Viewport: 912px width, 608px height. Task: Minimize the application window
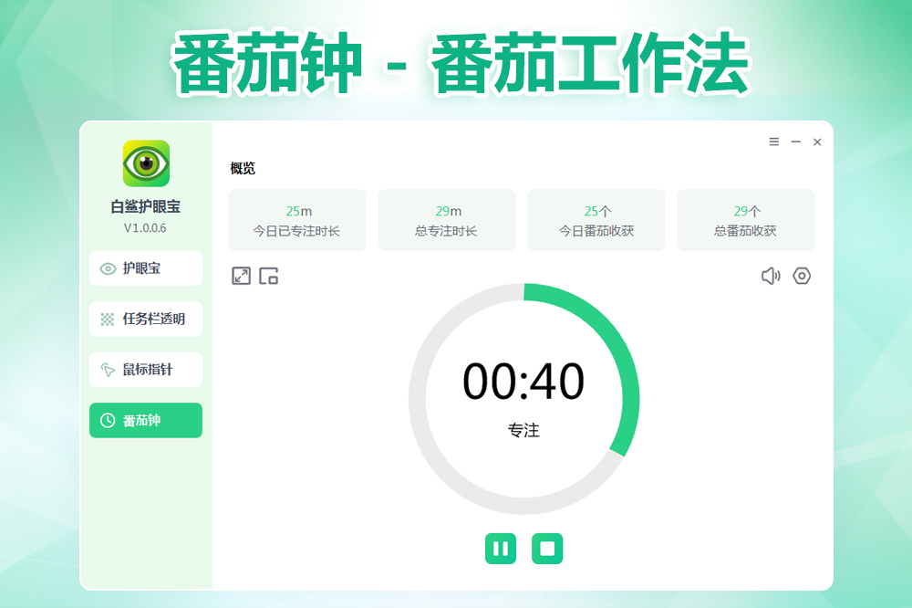pos(796,142)
